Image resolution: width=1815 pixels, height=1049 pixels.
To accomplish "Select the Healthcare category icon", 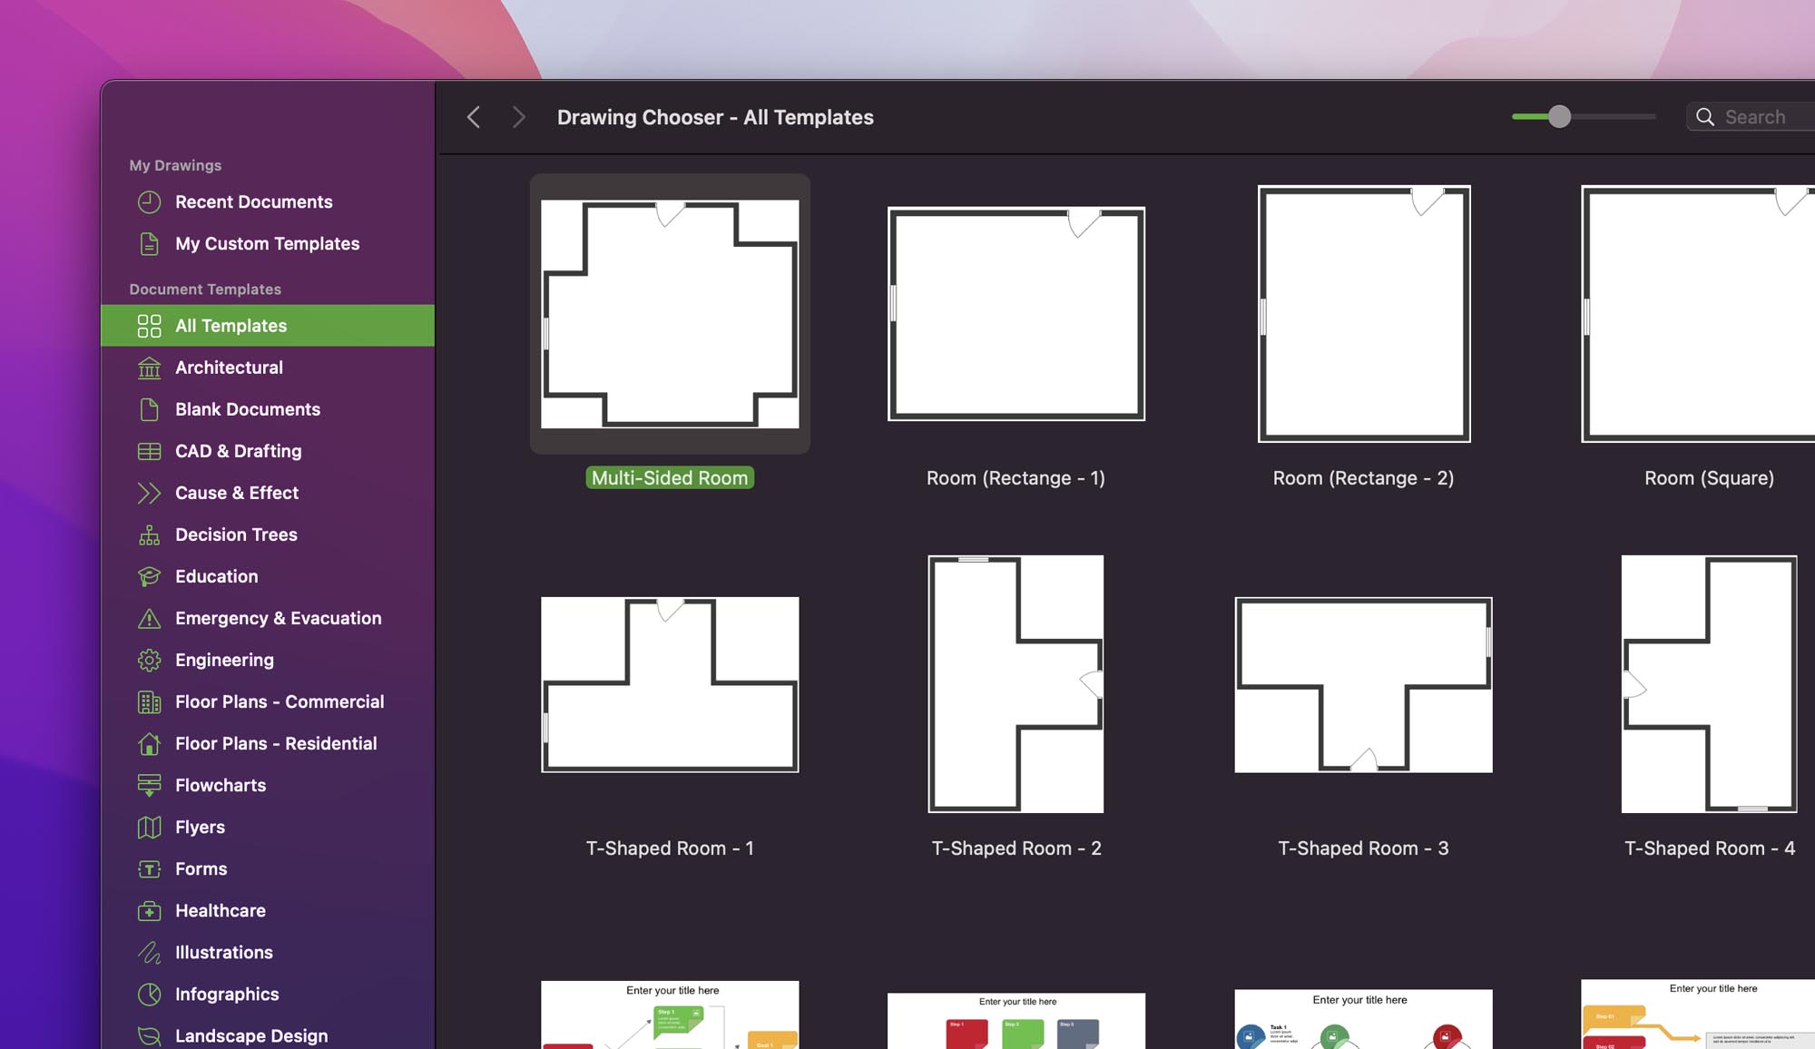I will pyautogui.click(x=149, y=910).
